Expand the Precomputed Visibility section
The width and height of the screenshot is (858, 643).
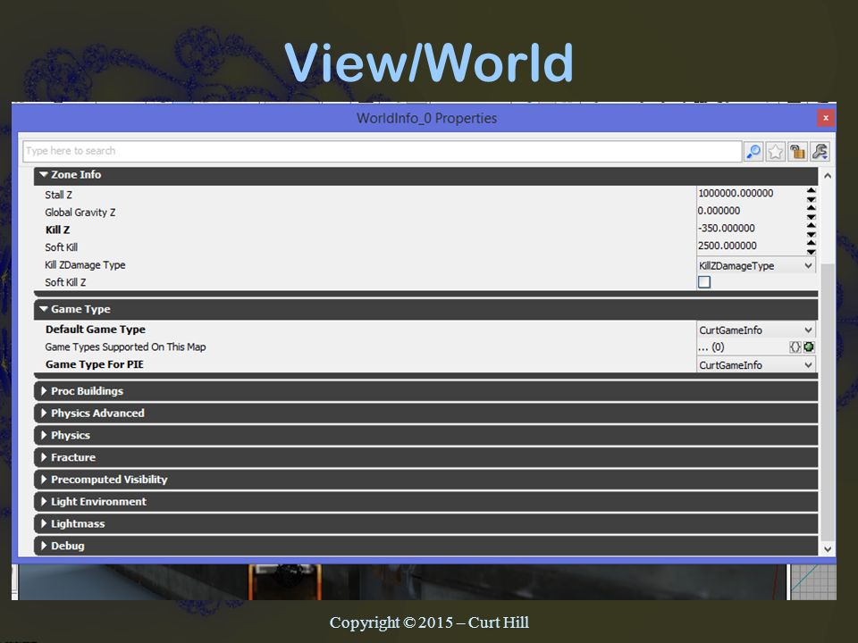click(x=425, y=480)
